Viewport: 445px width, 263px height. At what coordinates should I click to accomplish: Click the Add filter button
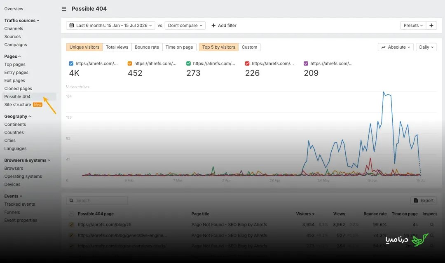(x=224, y=26)
